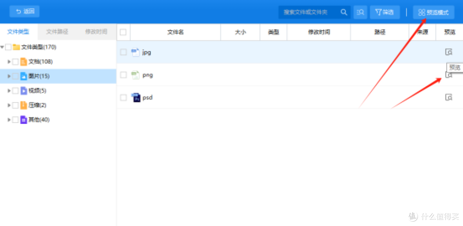Preview the jpg row via its preview icon
463x226 pixels.
pos(449,52)
